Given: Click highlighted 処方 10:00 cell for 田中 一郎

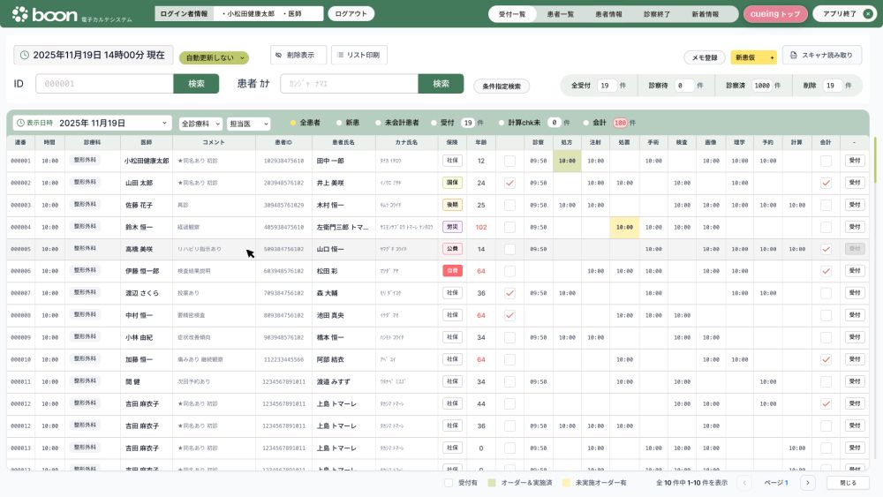Looking at the screenshot, I should [567, 161].
